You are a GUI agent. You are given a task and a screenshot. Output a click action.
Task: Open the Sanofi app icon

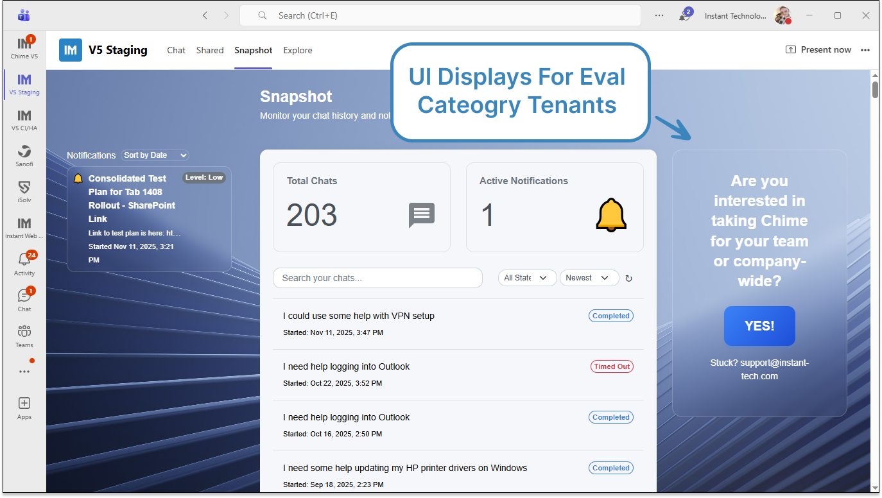coord(24,155)
